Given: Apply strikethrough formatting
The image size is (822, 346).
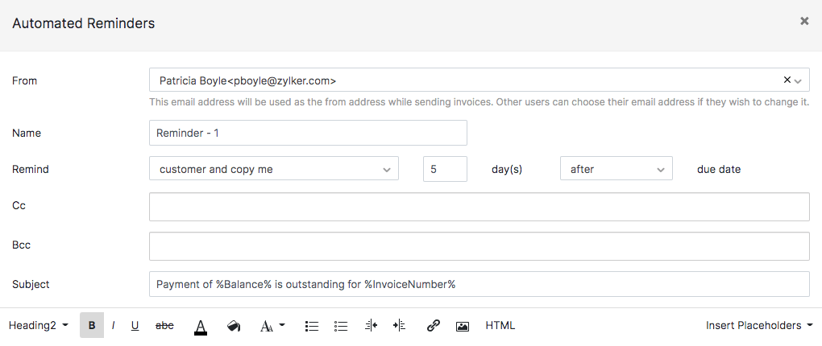Looking at the screenshot, I should click(164, 326).
